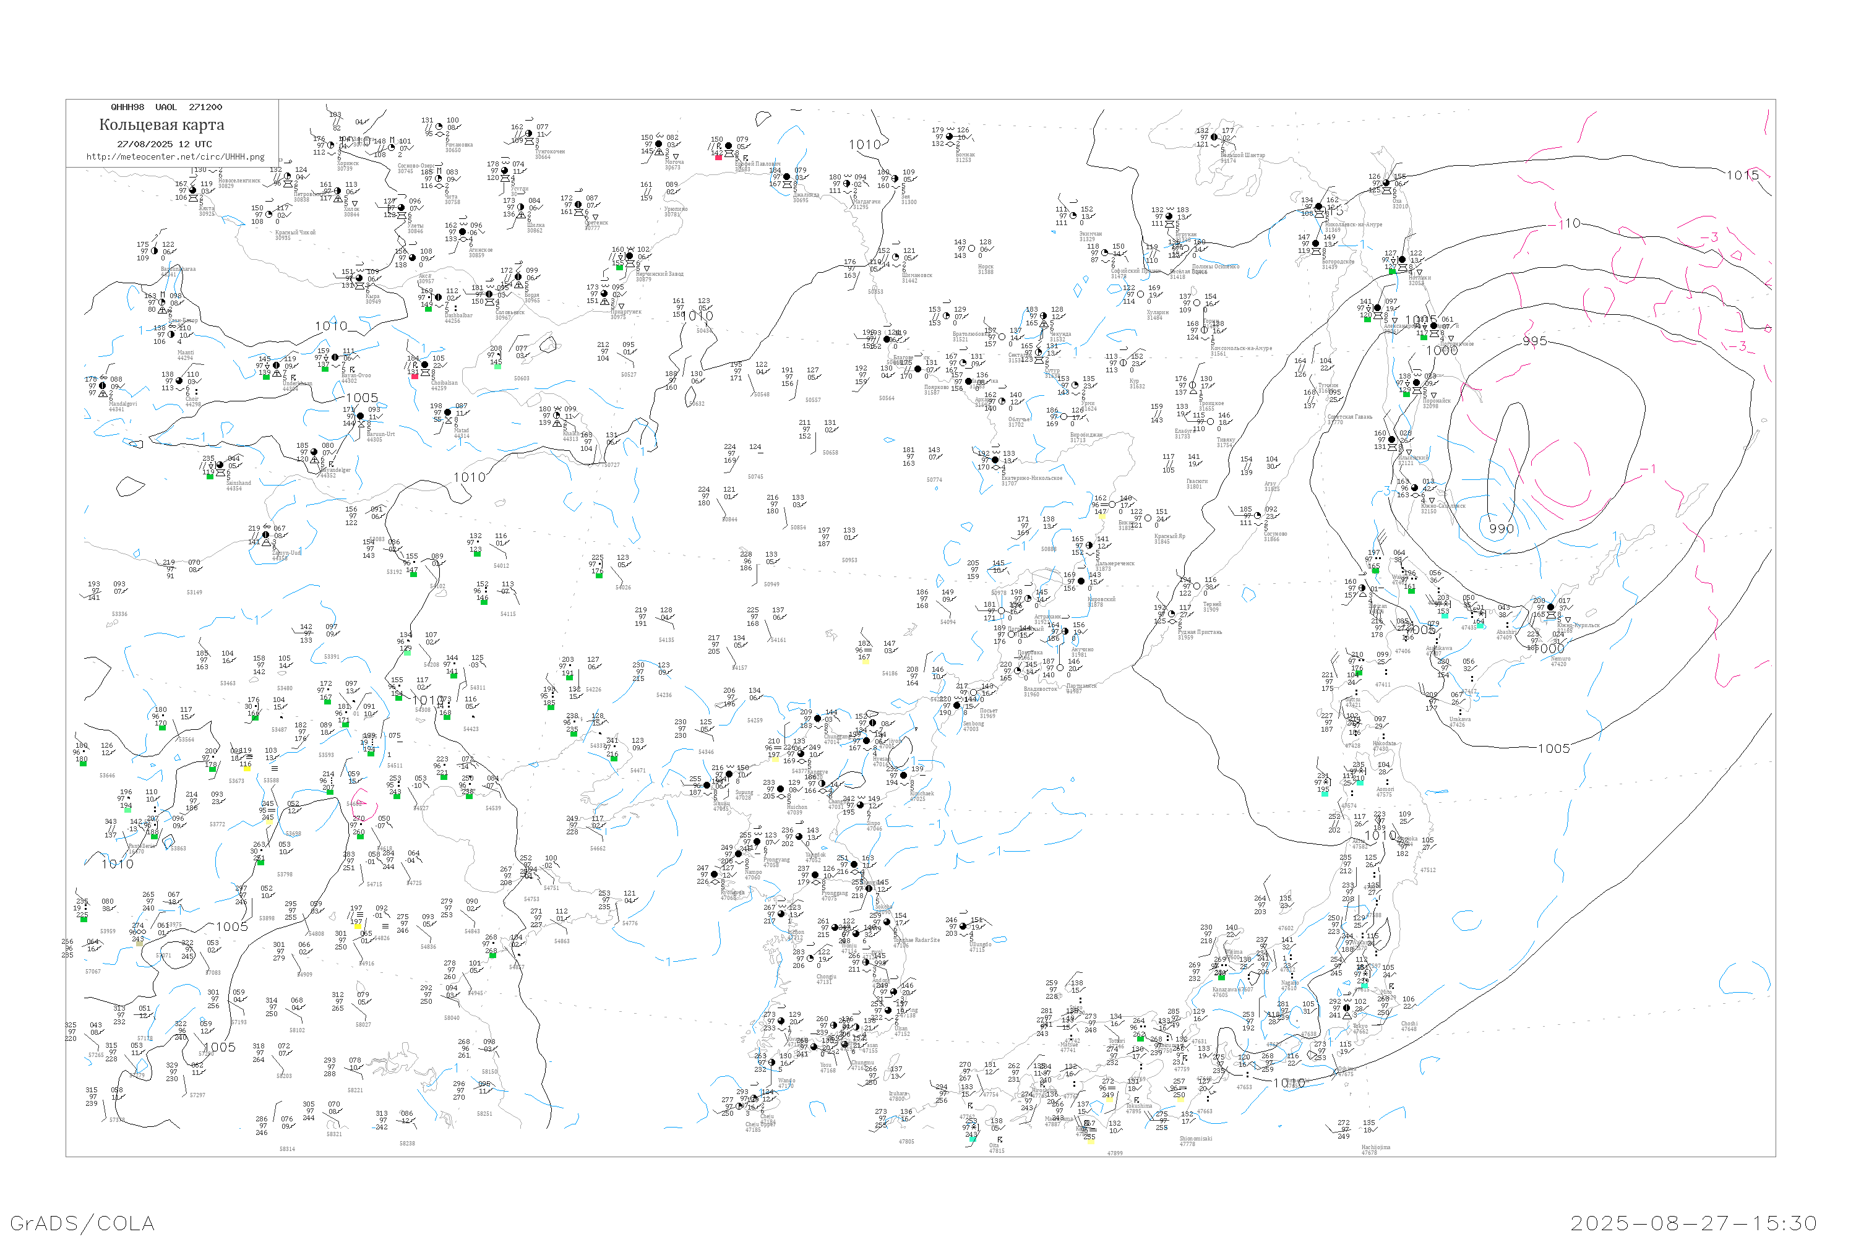This screenshot has height=1237, width=1856.
Task: Click the Ноглики station overcast circle symbol
Action: [x=1401, y=260]
